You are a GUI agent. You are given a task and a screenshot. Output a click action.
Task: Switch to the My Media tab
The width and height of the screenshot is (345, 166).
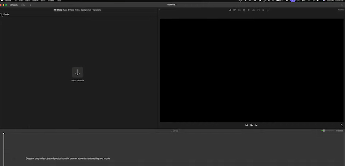58,10
